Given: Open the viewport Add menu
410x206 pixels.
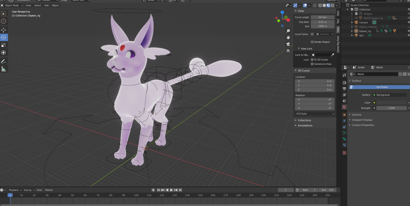Looking at the screenshot, I should coord(46,5).
